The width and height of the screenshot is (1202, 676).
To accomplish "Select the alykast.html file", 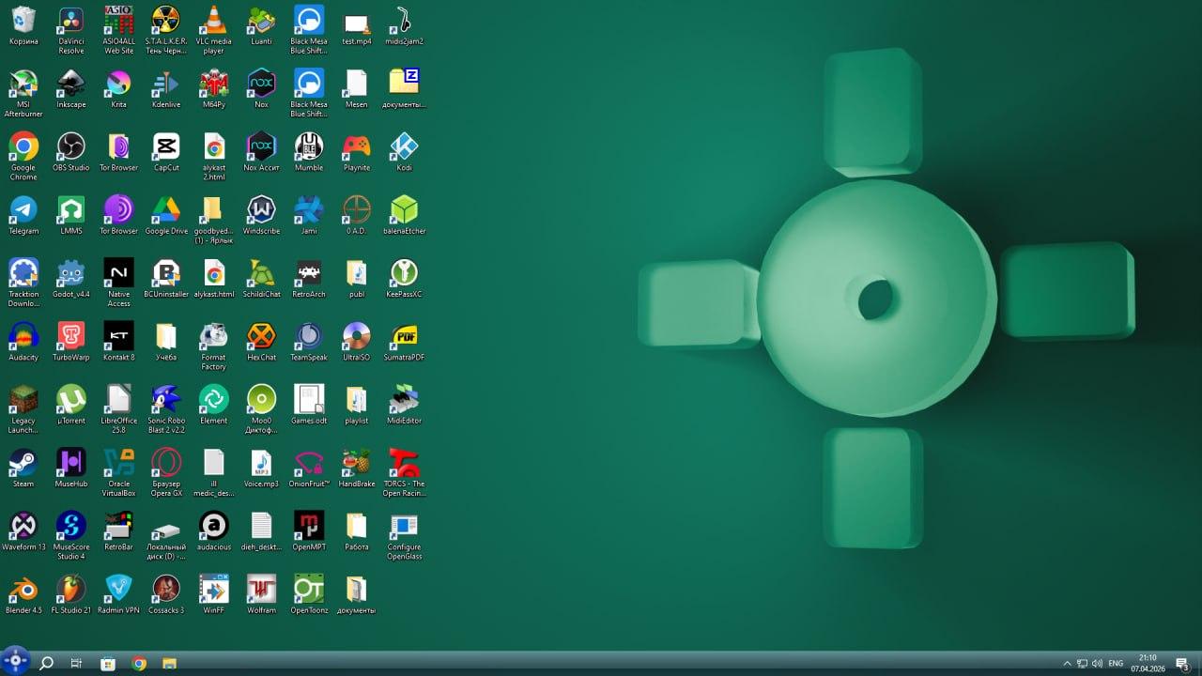I will point(213,278).
